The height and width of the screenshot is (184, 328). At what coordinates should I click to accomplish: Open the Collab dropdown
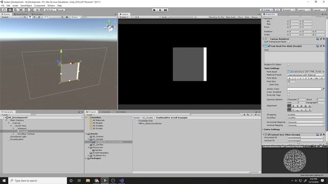[266, 10]
